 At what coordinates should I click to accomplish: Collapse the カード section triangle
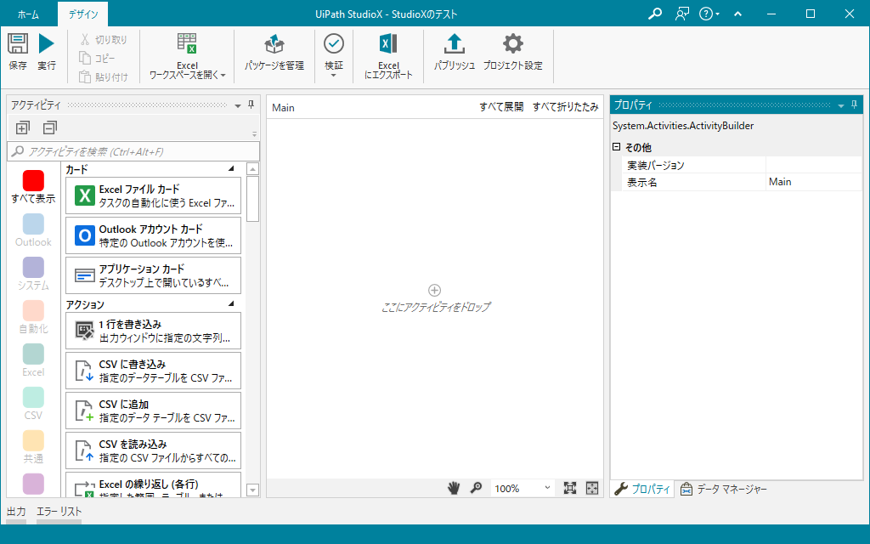pyautogui.click(x=231, y=168)
